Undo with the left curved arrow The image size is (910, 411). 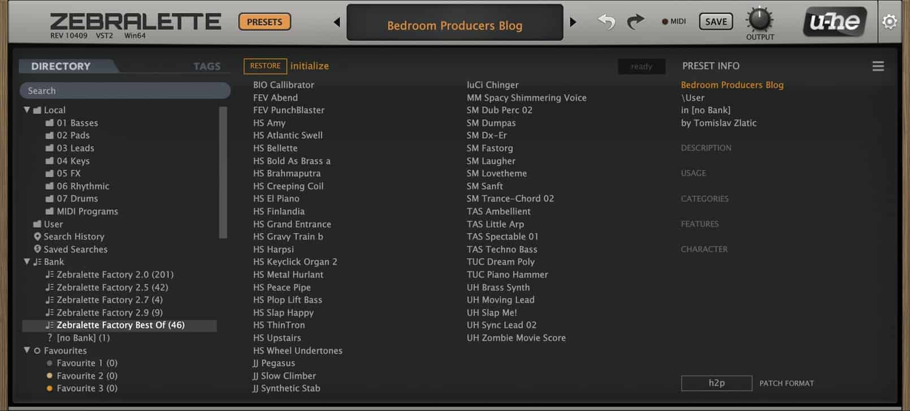click(x=606, y=22)
